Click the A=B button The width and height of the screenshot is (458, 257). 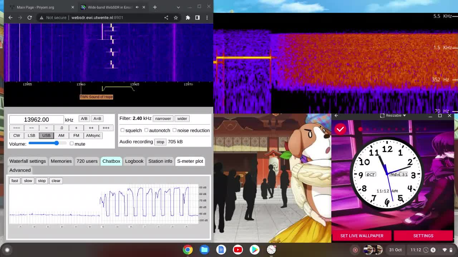click(97, 119)
